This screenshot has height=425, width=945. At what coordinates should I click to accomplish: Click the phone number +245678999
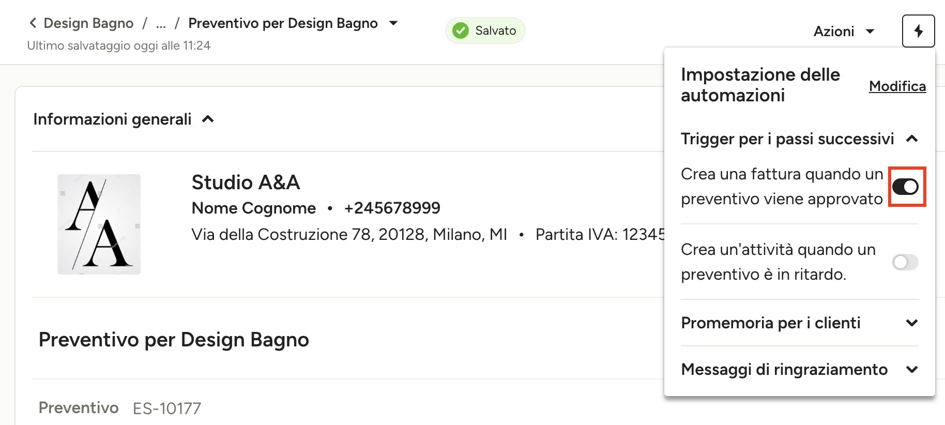pos(392,208)
